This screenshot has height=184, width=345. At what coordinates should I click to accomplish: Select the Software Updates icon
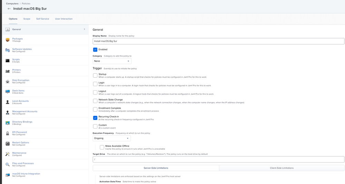click(8, 50)
